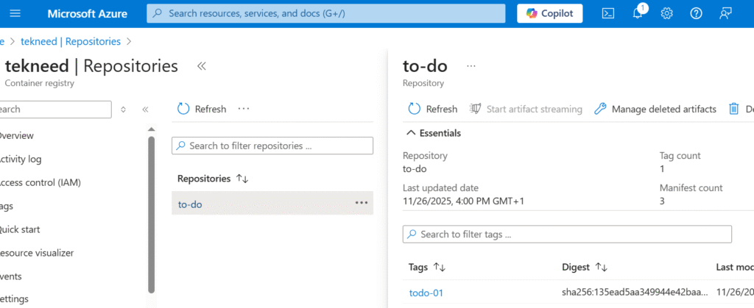Open the Azure portal hamburger menu
754x308 pixels.
tap(15, 13)
